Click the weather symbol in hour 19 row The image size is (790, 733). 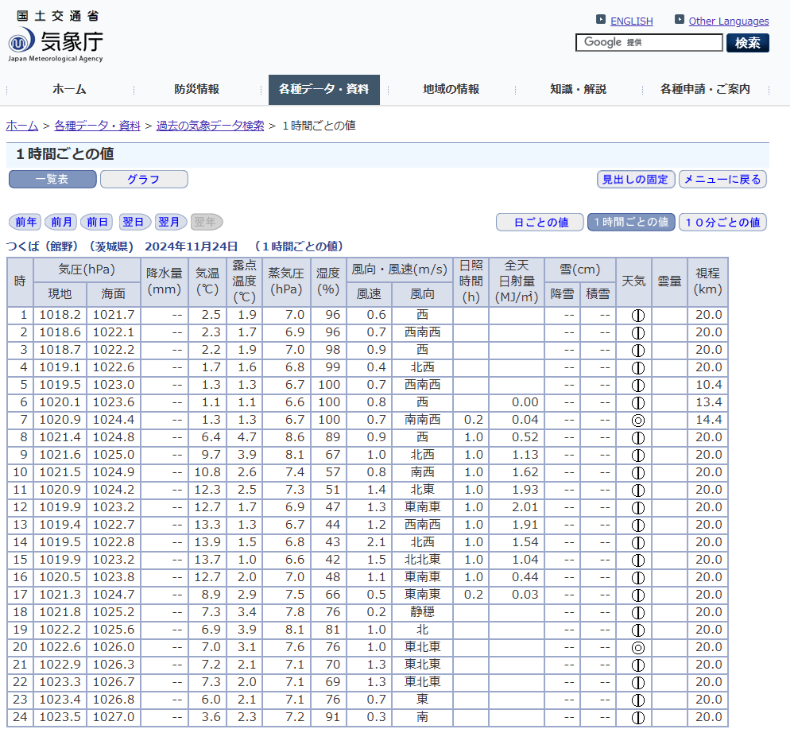coord(638,630)
